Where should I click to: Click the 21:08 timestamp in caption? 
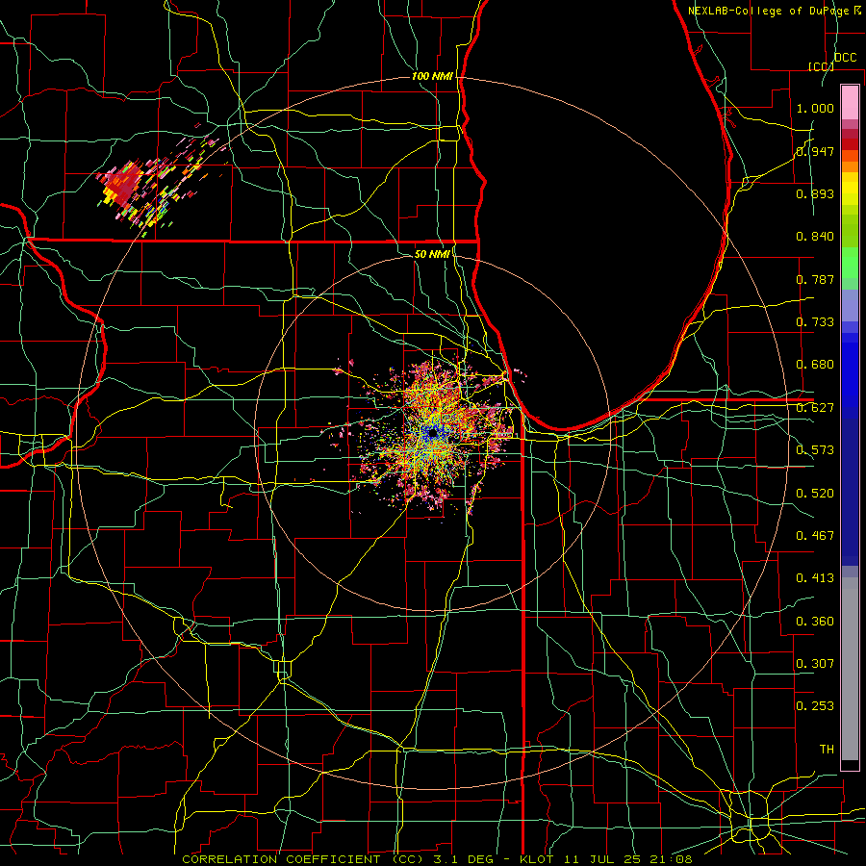tap(671, 859)
